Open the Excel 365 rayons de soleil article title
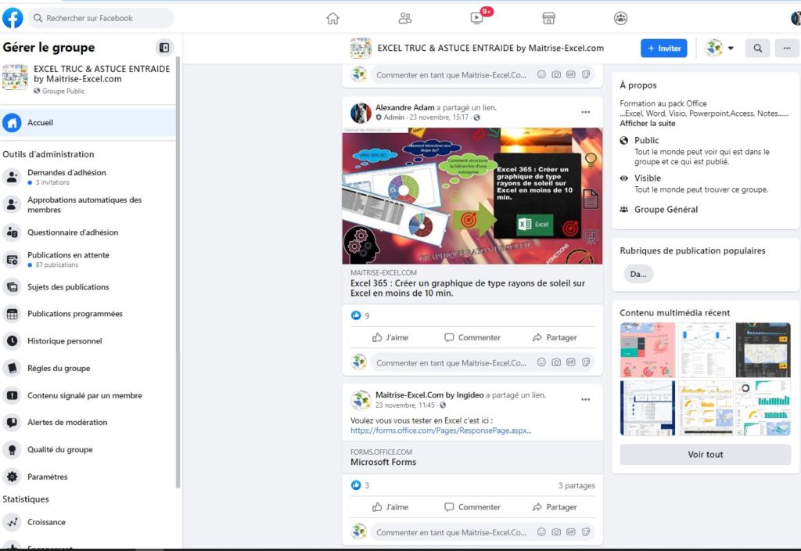Screen dimensions: 801x551 coord(468,288)
